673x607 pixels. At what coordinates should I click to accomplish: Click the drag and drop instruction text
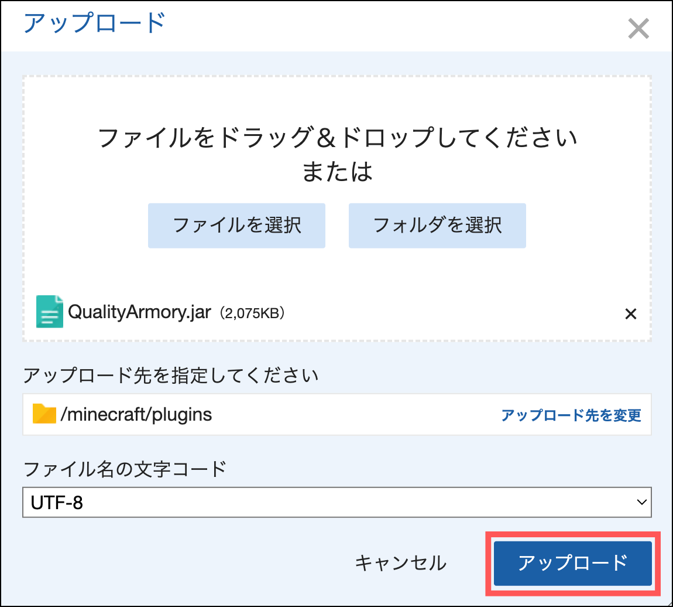[x=337, y=138]
